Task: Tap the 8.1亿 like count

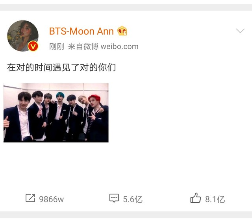Action: click(x=215, y=199)
